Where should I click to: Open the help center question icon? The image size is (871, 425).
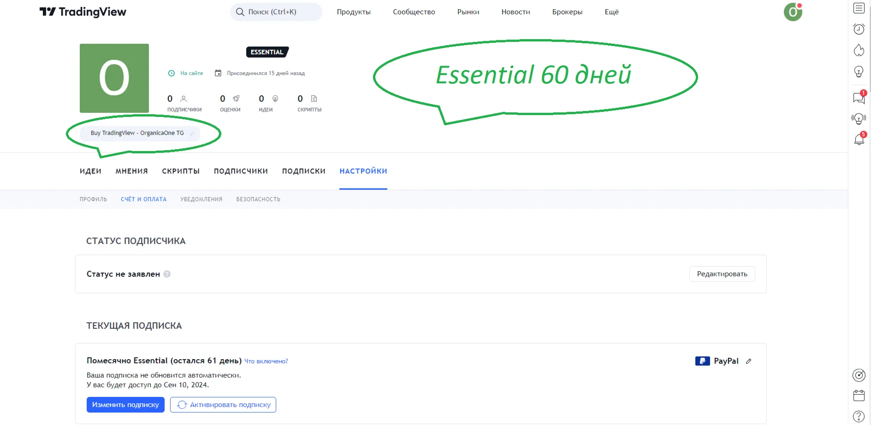coord(859,416)
